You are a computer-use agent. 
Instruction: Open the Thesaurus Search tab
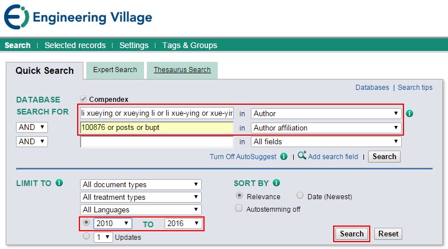(182, 70)
